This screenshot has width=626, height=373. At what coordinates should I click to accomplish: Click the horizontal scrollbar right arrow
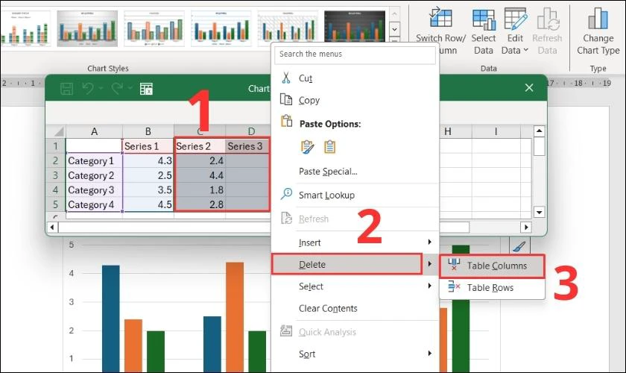[526, 227]
